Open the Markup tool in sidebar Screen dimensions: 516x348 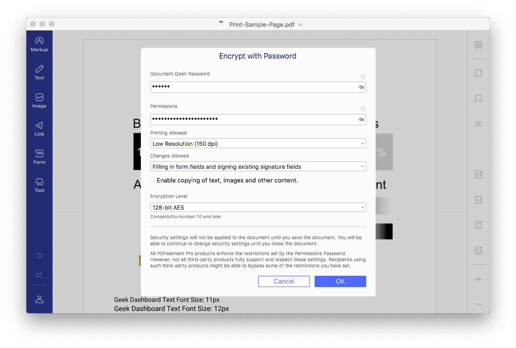click(x=39, y=44)
